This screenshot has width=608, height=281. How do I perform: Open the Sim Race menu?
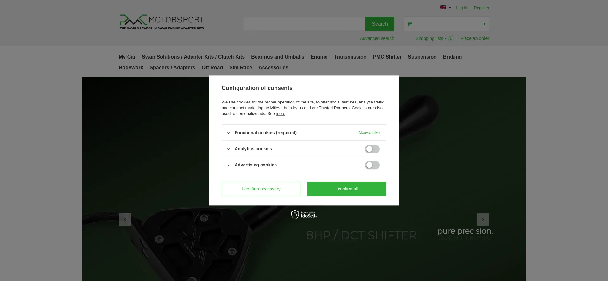coord(241,68)
